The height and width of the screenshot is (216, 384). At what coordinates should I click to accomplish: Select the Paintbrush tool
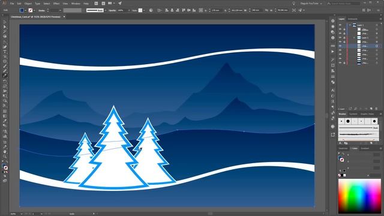pyautogui.click(x=5, y=66)
